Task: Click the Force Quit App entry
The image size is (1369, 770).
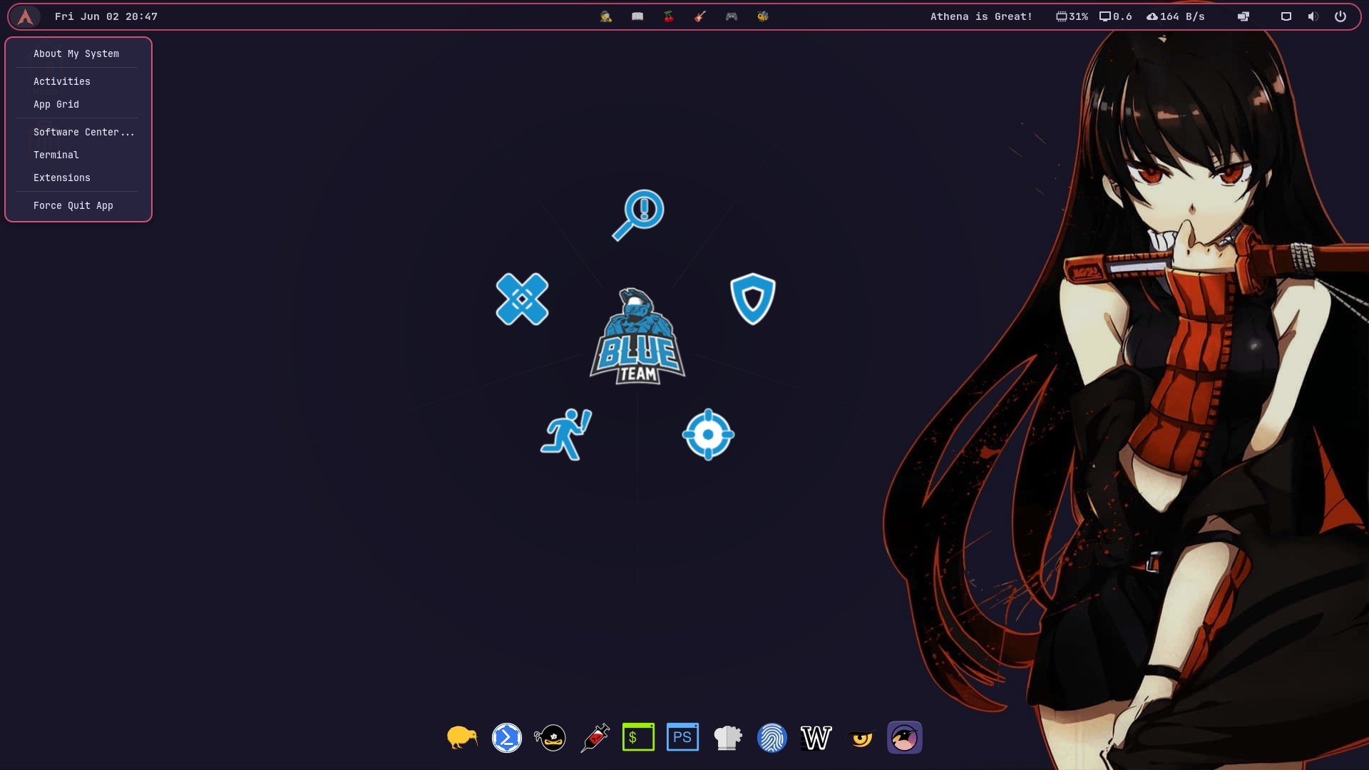Action: point(73,205)
